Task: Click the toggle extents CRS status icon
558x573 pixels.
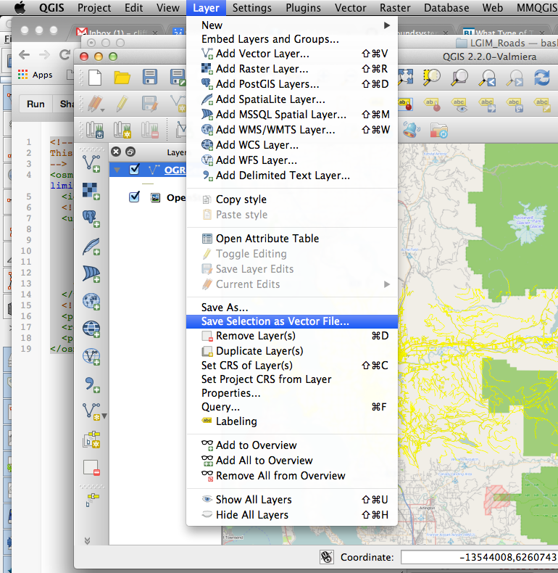Action: [x=327, y=557]
